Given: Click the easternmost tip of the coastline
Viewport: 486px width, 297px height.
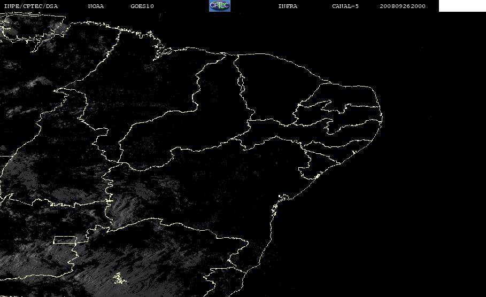Looking at the screenshot, I should coord(382,118).
